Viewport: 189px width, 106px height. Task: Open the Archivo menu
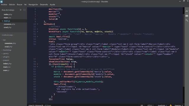(x=4, y=5)
